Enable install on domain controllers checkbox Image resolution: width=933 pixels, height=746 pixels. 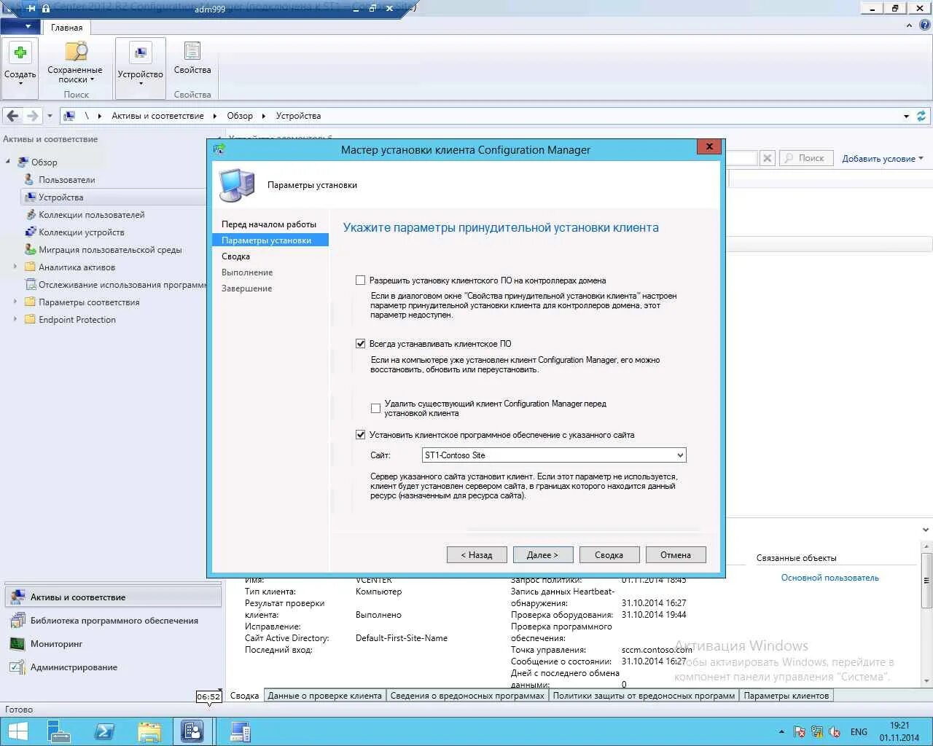[360, 280]
